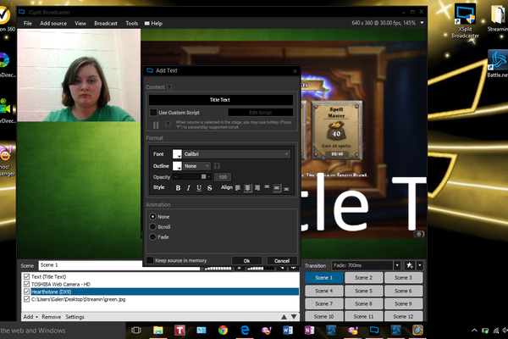Move selected source down in list
The height and width of the screenshot is (339, 508).
coord(294,317)
